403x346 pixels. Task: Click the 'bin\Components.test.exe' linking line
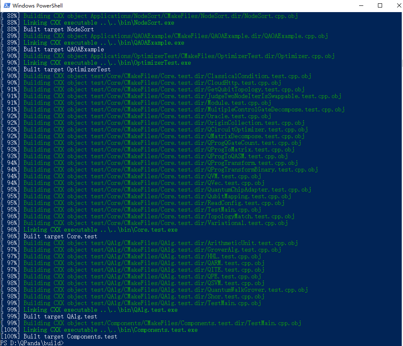pyautogui.click(x=99, y=330)
